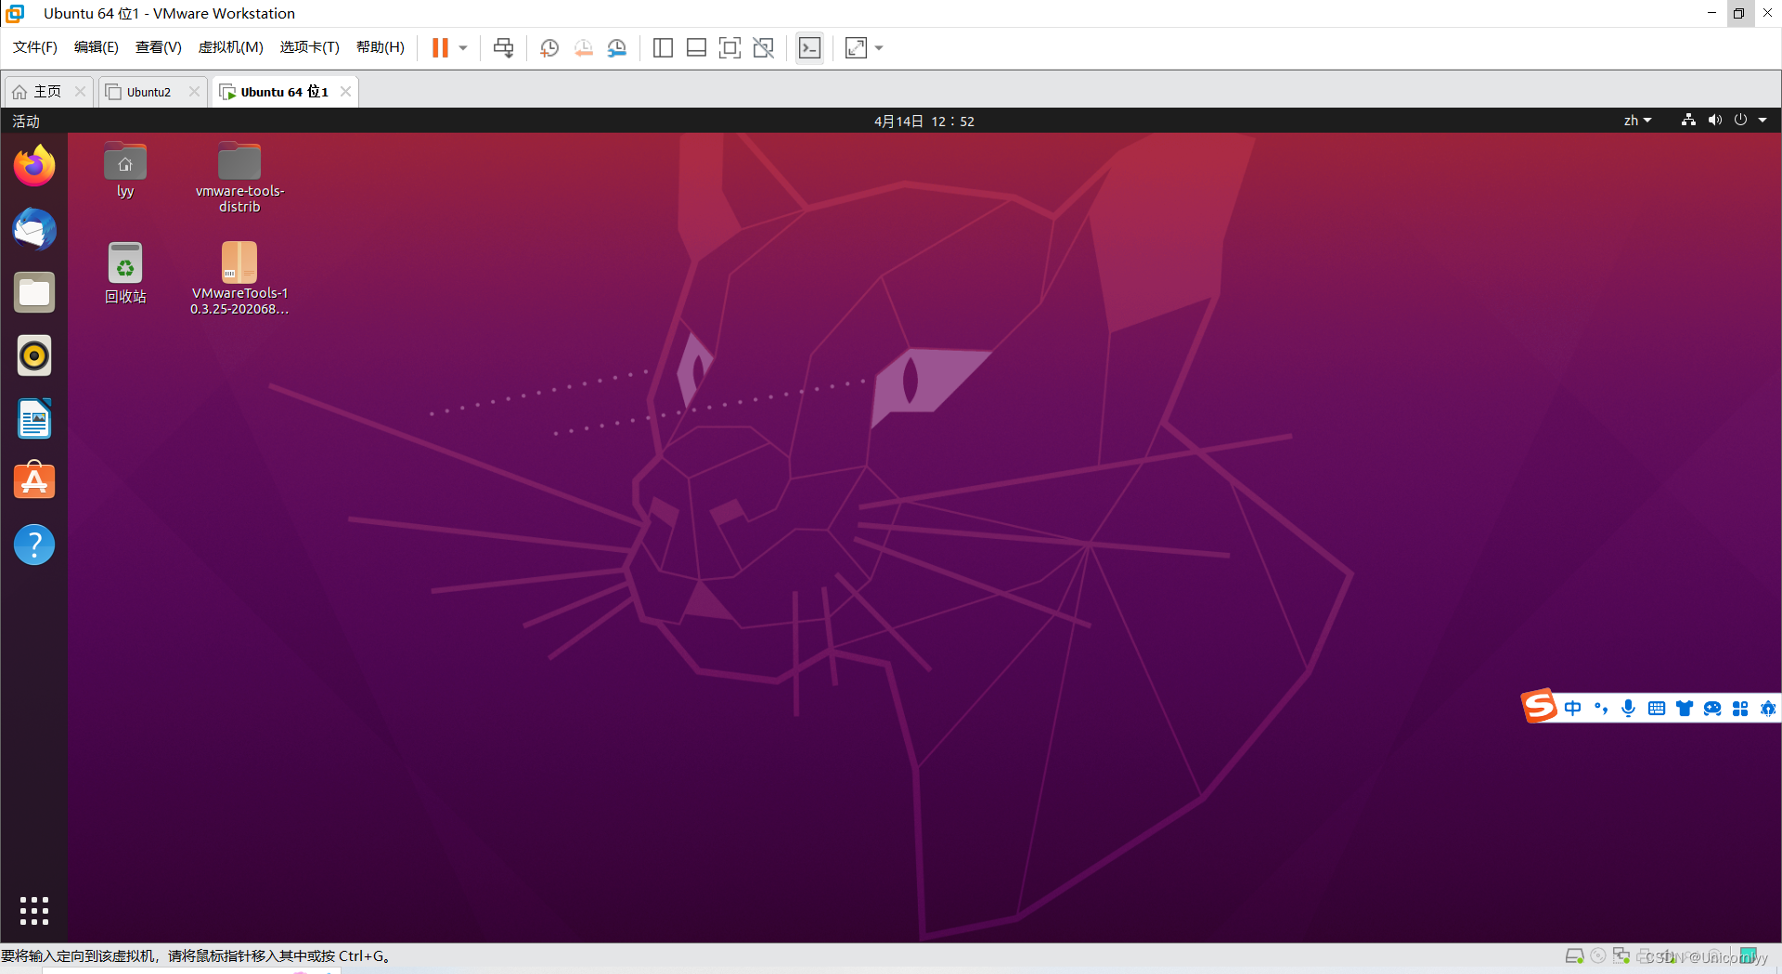Open the 虚拟机(M) menu
This screenshot has height=974, width=1782.
231,47
